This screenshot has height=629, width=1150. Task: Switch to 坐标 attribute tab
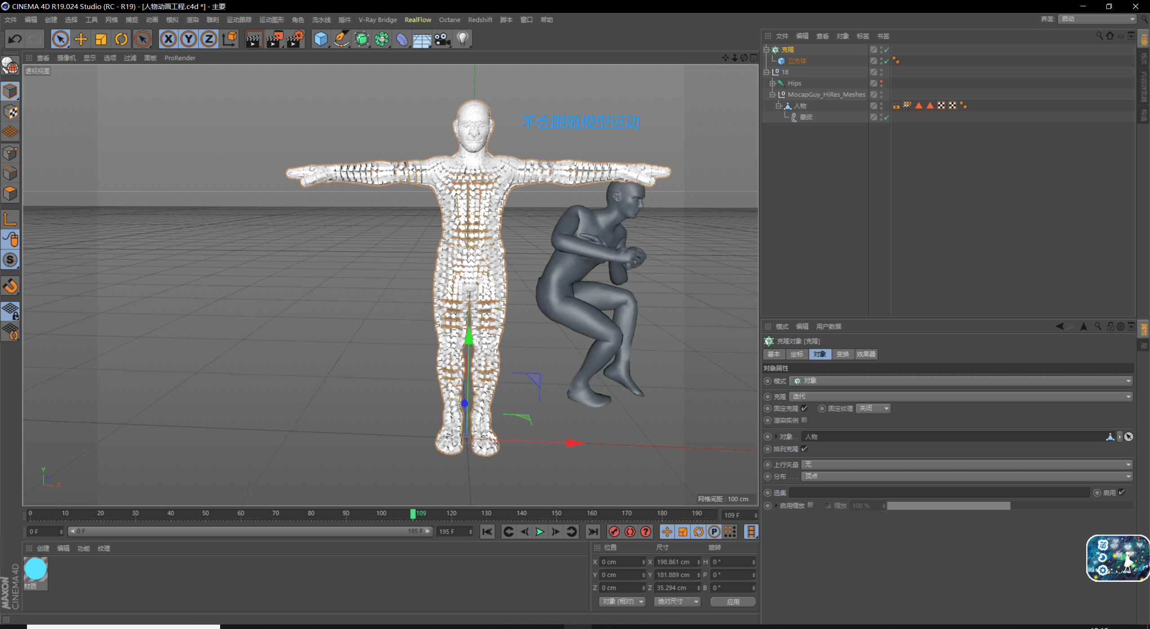point(797,354)
